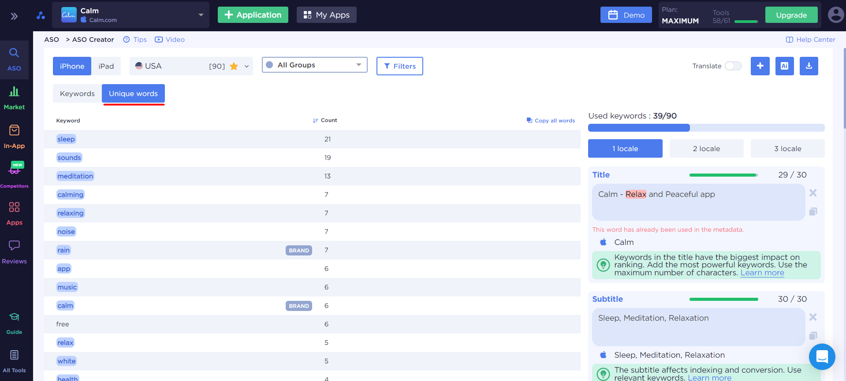
Task: Open the Market section in sidebar
Action: point(14,98)
